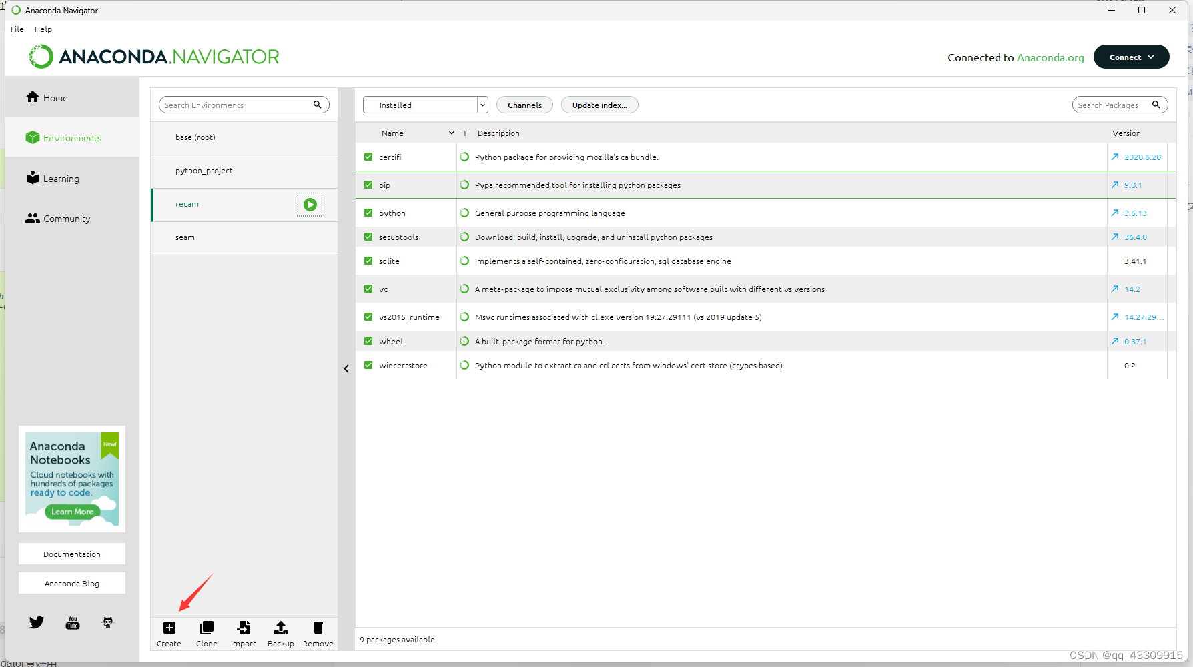
Task: Open the Twitter link icon
Action: tap(37, 622)
